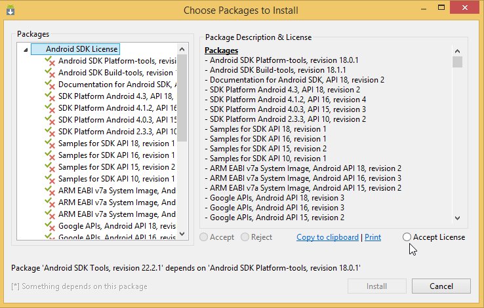Click the SDK Manager title bar icon
The width and height of the screenshot is (484, 308).
pos(10,10)
